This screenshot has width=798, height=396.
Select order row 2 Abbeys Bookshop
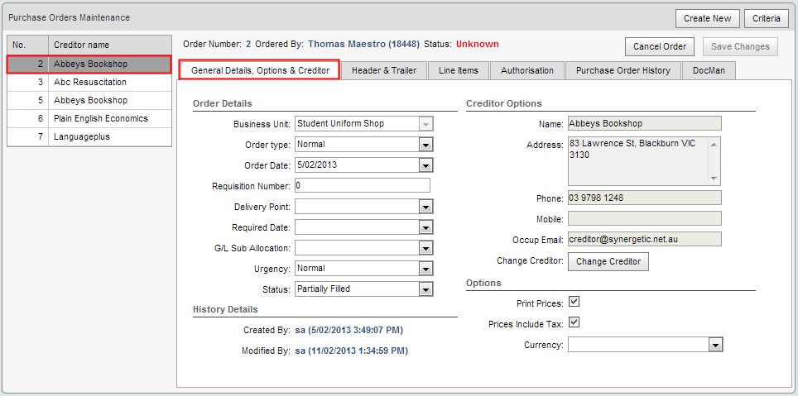(89, 64)
